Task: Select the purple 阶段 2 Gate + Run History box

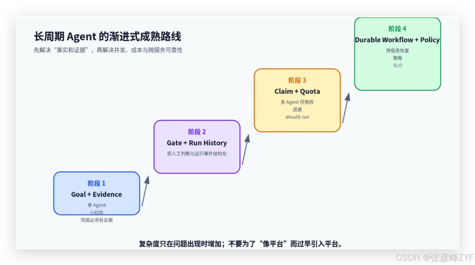Action: click(x=197, y=147)
